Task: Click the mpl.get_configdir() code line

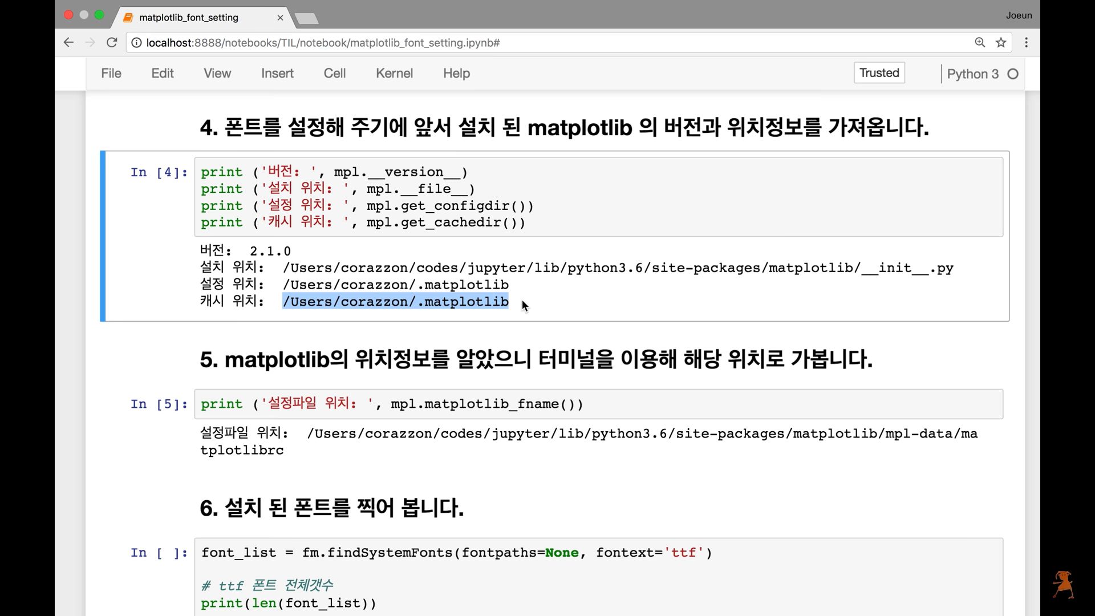Action: (x=367, y=206)
